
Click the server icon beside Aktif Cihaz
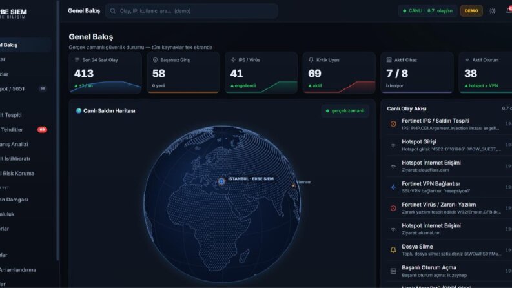coord(389,60)
